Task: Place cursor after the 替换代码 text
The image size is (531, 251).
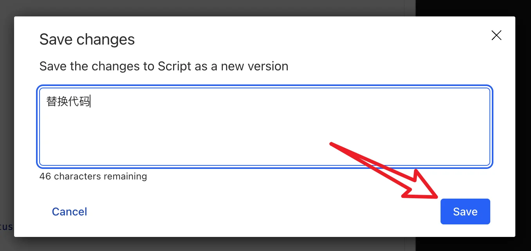Action: point(90,102)
